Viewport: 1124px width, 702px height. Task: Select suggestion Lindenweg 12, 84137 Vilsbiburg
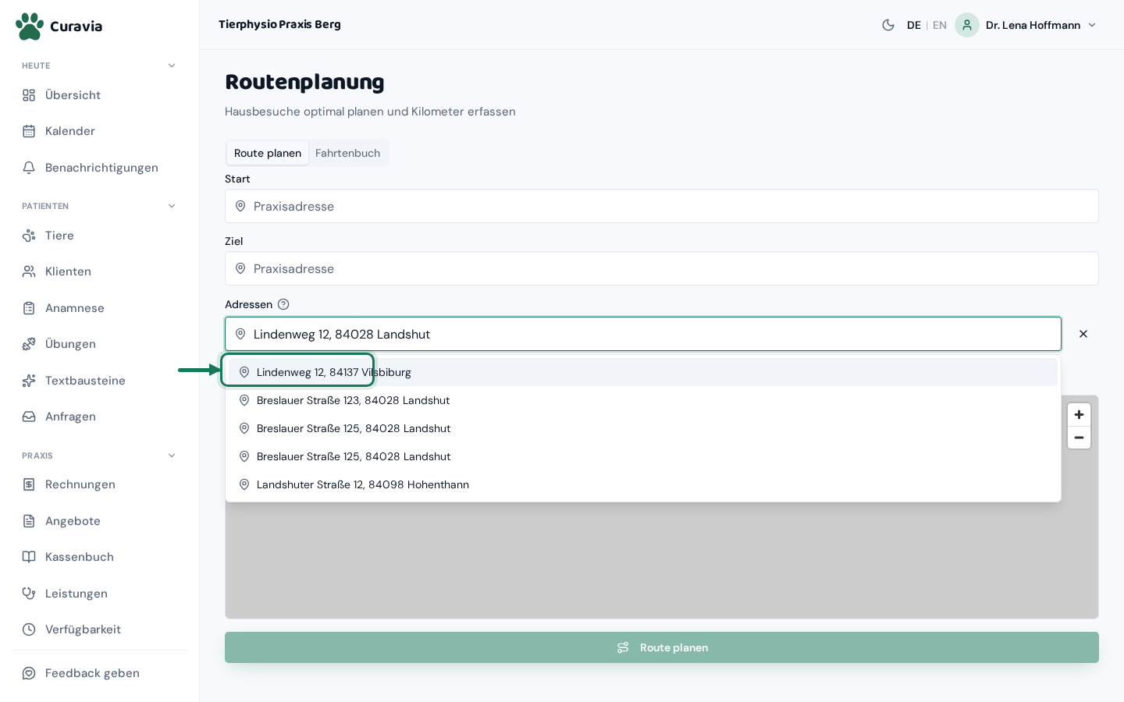(643, 372)
